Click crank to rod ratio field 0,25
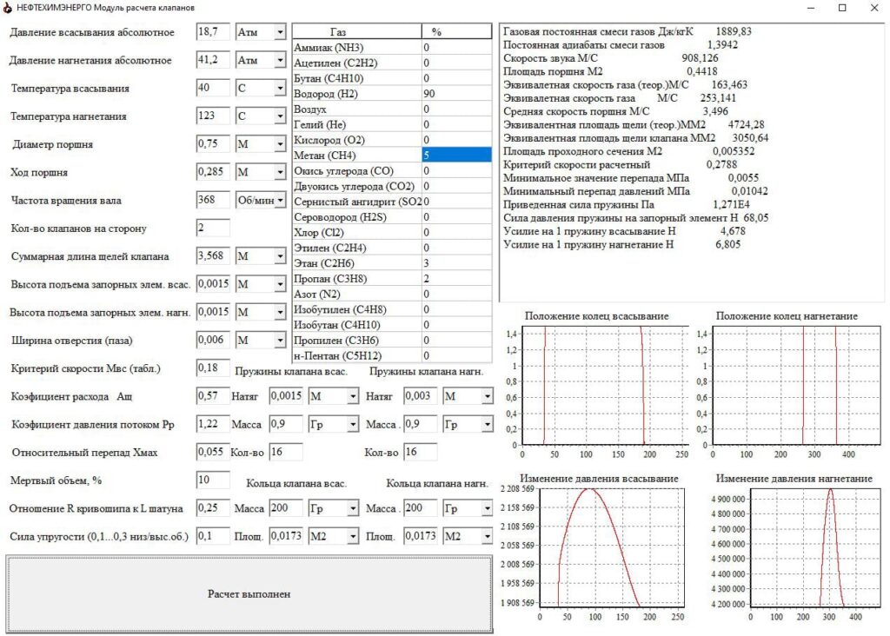This screenshot has width=890, height=636. (213, 507)
